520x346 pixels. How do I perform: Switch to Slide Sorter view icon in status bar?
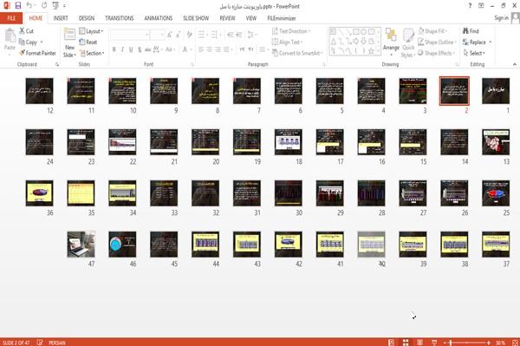click(406, 343)
